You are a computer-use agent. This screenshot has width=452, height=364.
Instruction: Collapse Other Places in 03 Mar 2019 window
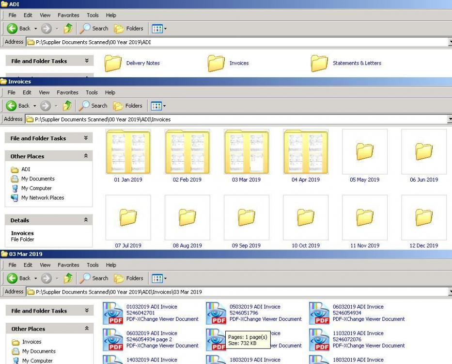click(87, 329)
